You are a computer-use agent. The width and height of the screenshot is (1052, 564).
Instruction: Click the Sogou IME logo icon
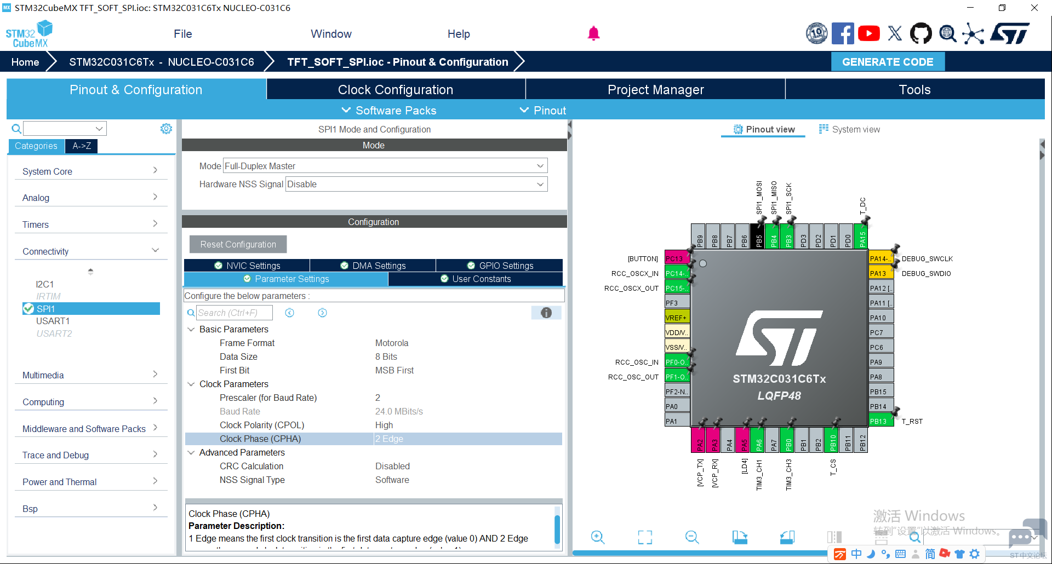coord(840,554)
